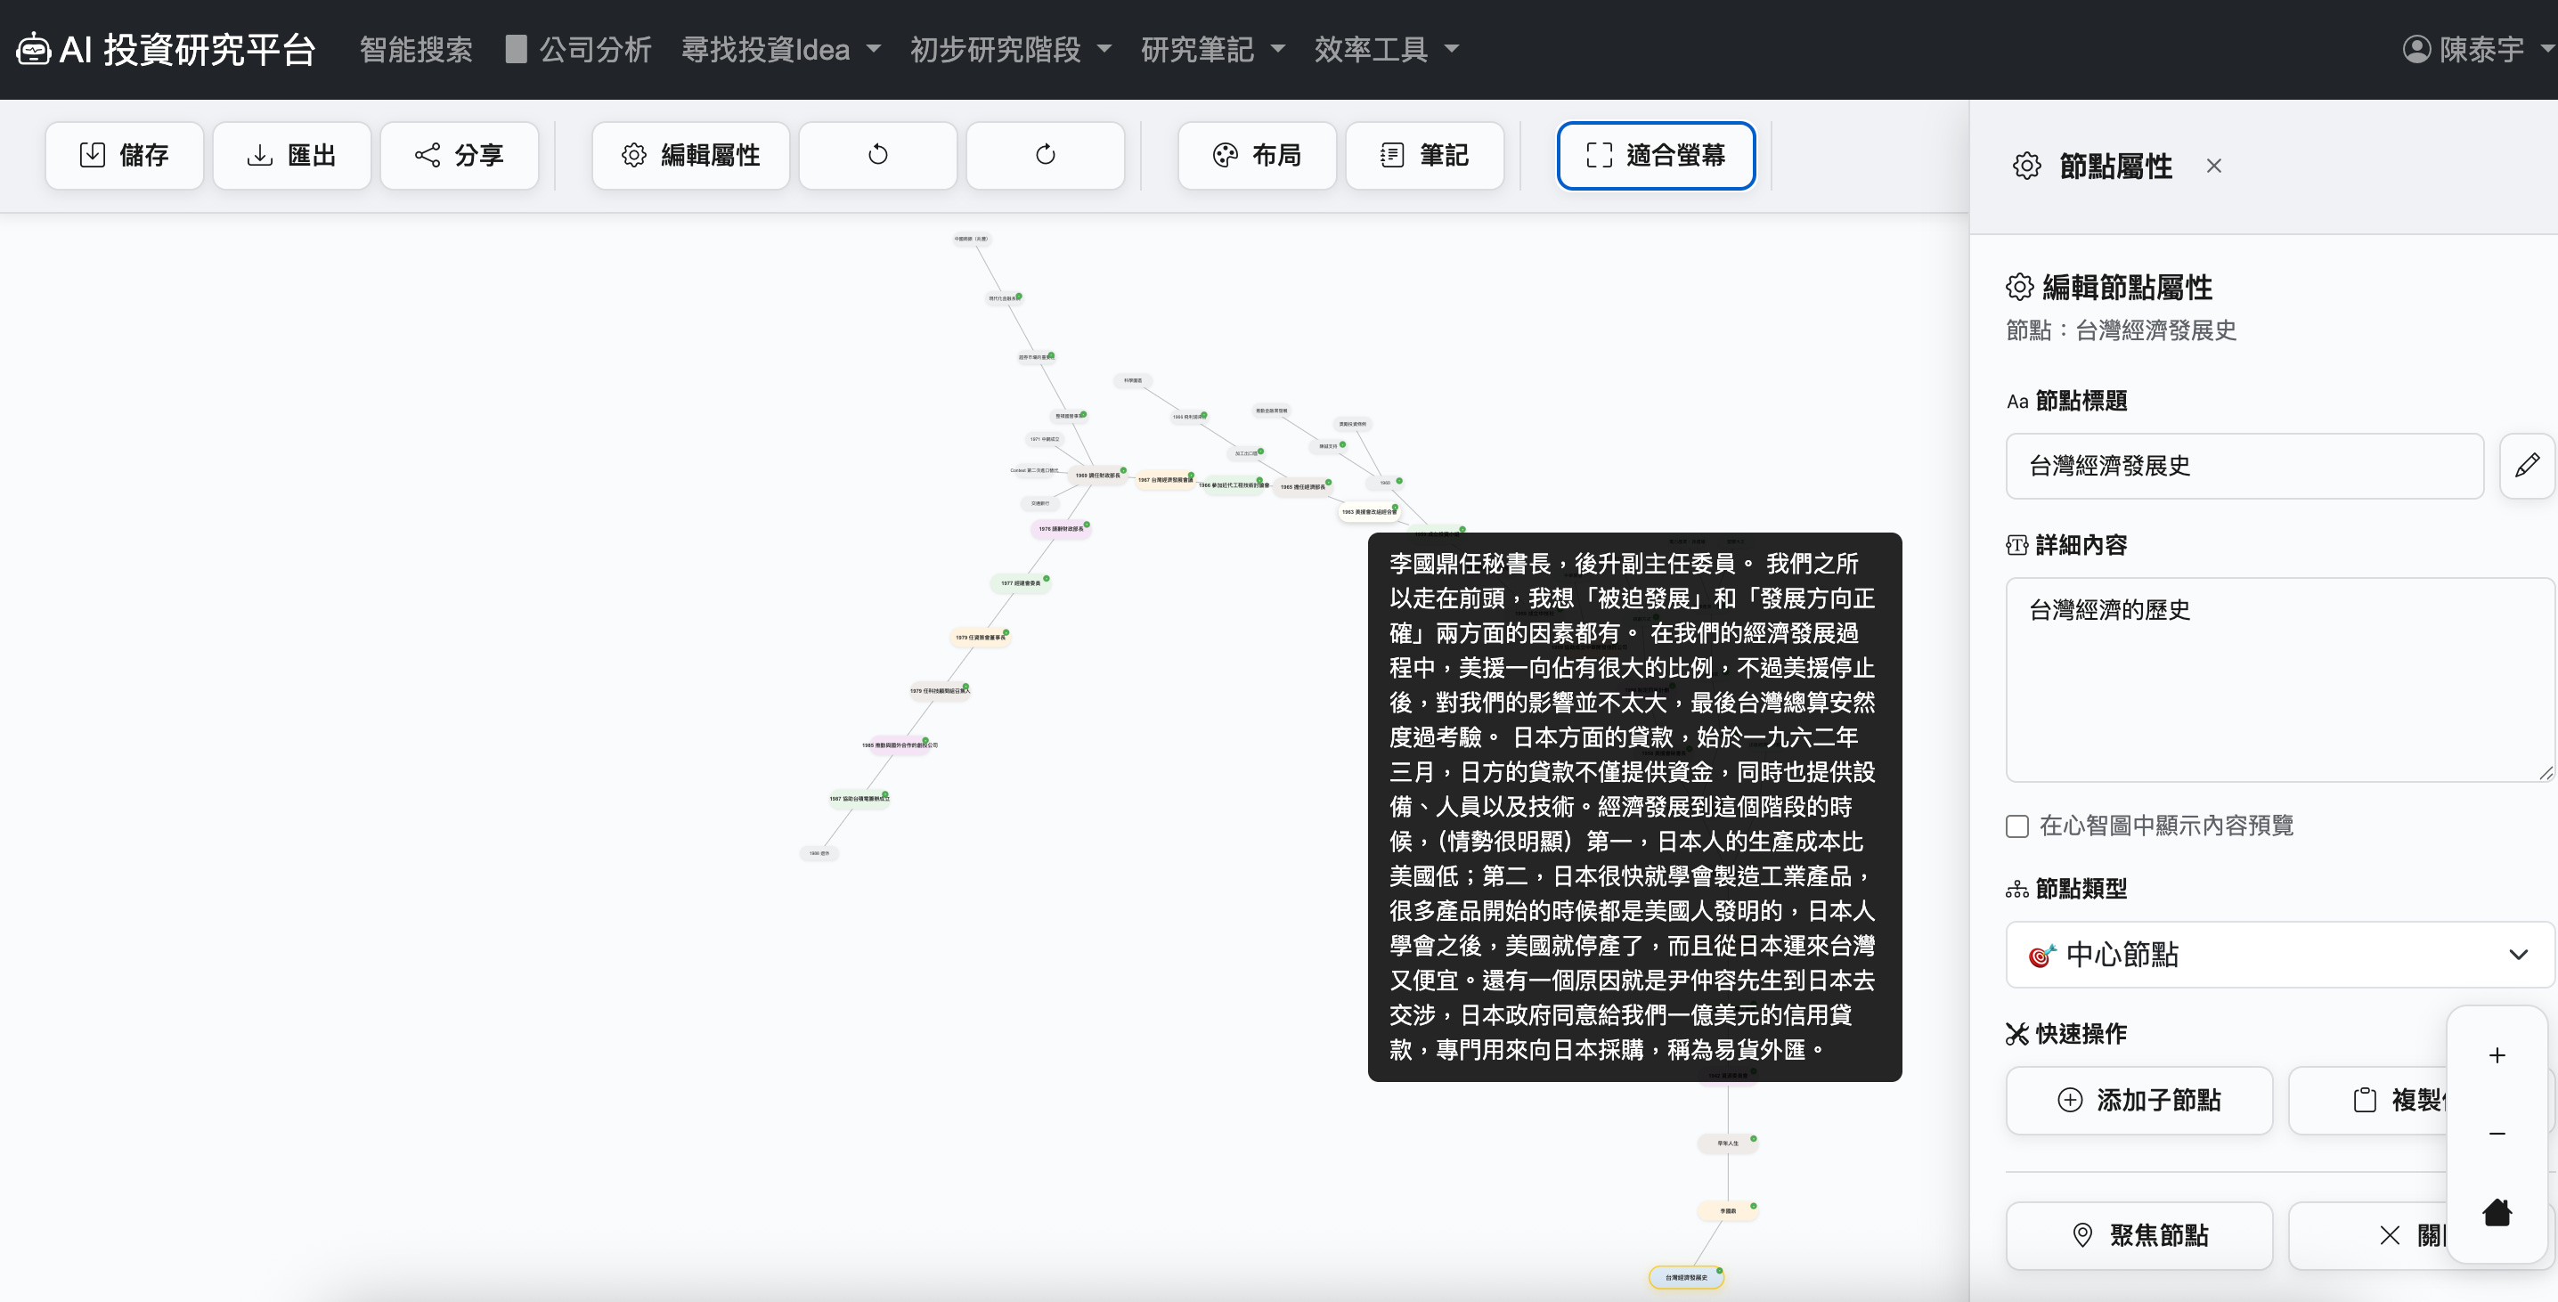Click the 適合螢幕 fit-to-screen button
The image size is (2558, 1302).
1656,155
